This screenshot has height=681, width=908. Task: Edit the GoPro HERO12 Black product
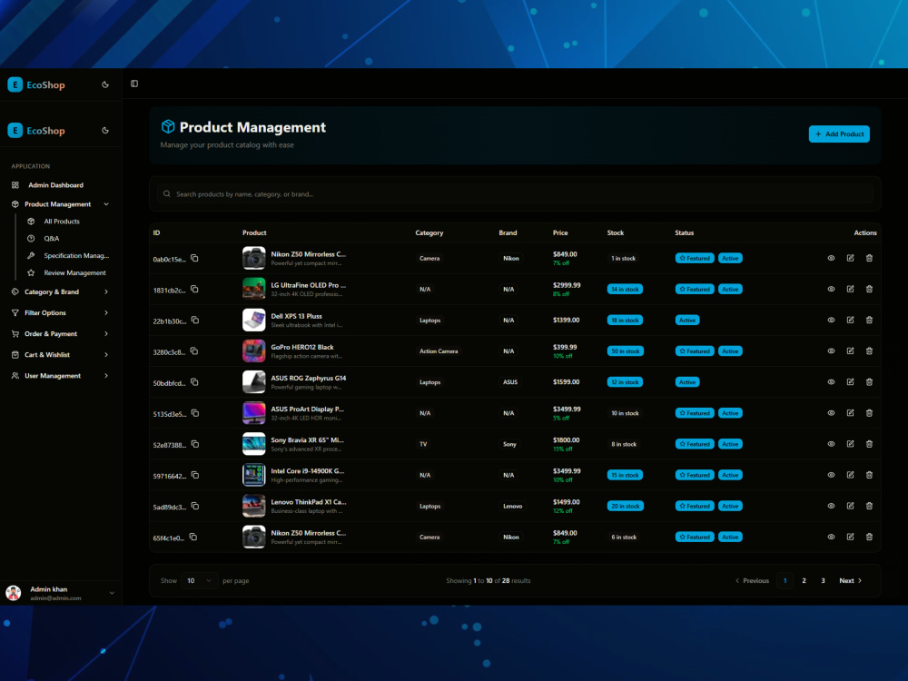point(850,350)
